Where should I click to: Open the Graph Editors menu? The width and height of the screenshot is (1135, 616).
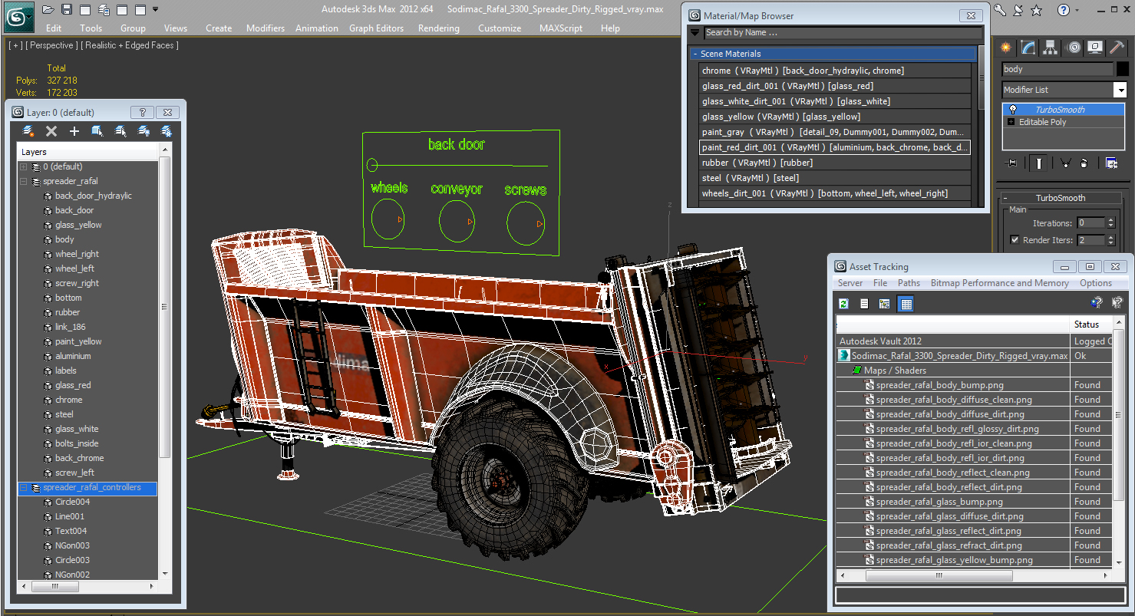pyautogui.click(x=376, y=28)
